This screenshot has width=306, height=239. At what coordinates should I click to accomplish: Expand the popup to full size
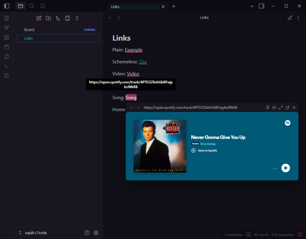click(281, 108)
